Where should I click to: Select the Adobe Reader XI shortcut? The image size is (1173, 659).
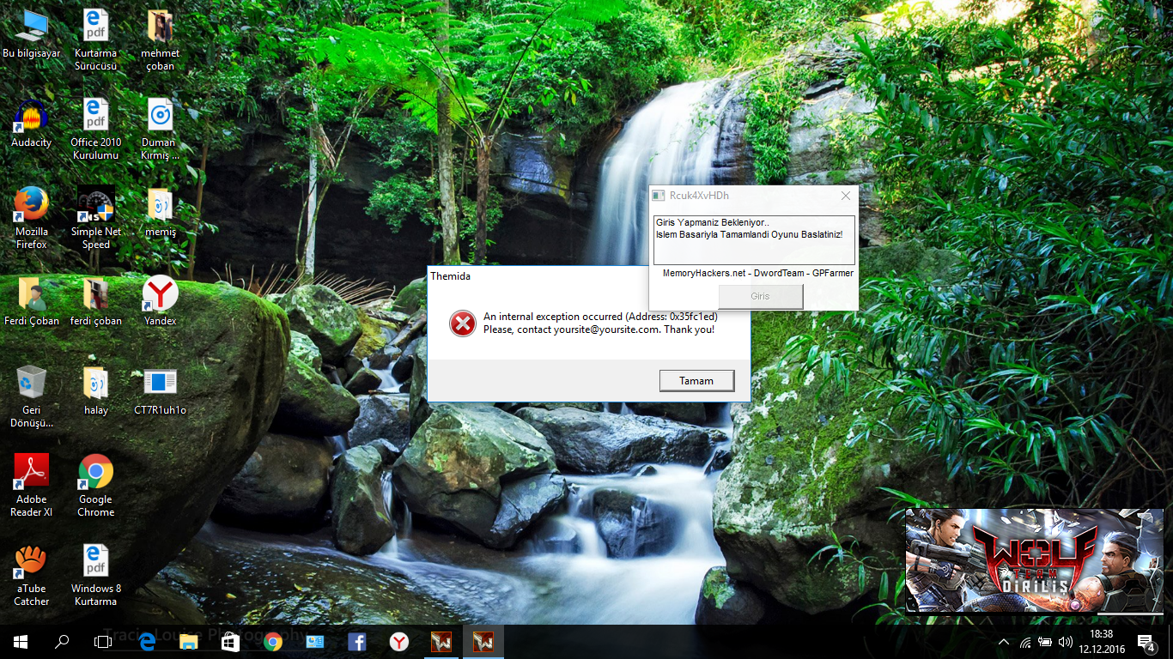[32, 487]
